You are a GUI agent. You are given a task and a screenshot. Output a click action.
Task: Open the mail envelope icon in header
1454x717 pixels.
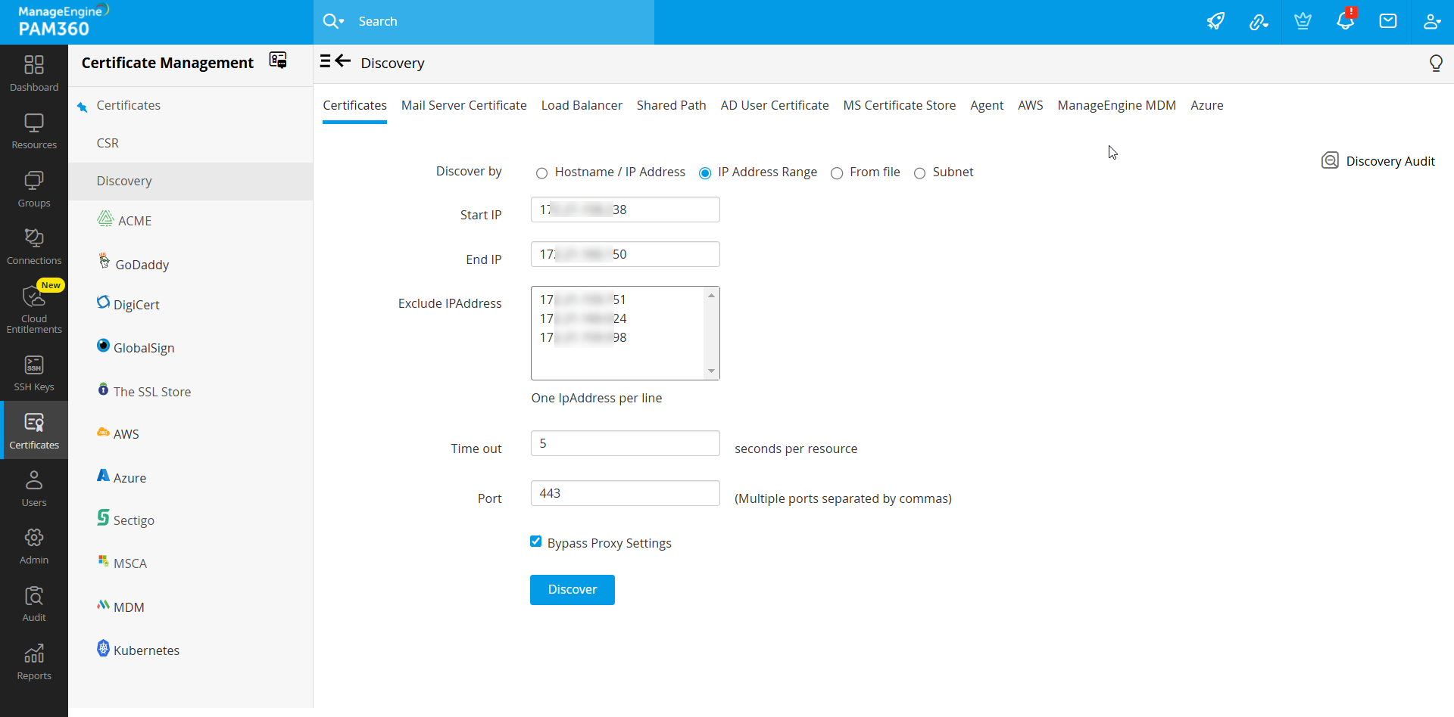point(1388,21)
